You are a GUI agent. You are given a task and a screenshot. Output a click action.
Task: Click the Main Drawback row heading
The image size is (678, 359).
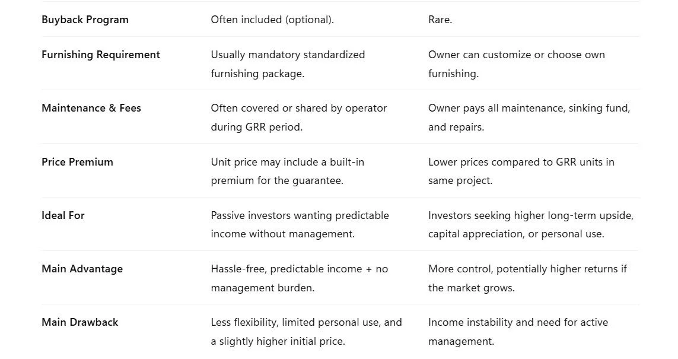coord(79,322)
